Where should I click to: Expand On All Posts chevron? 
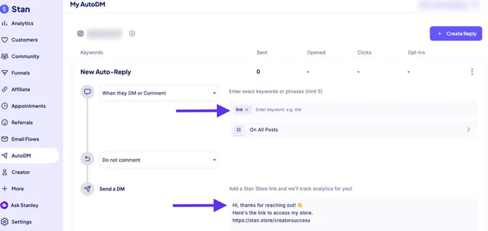(468, 130)
